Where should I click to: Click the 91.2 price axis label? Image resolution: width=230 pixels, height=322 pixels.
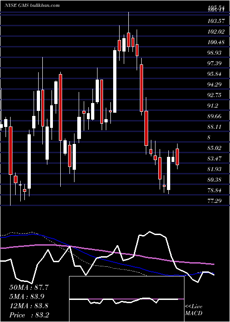point(213,105)
